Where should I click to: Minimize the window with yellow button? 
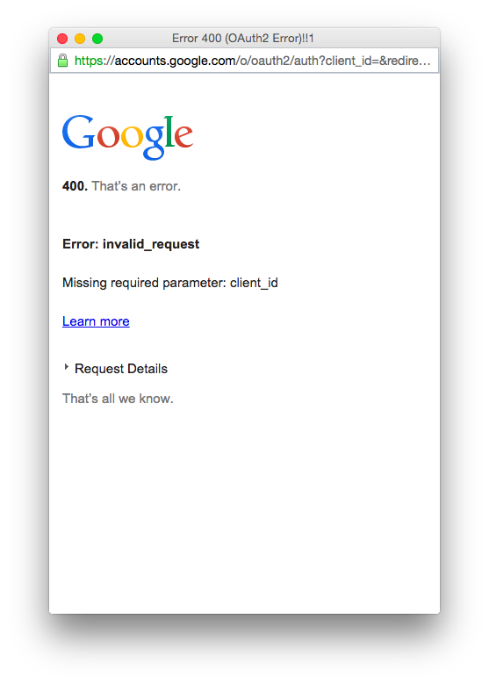click(80, 39)
